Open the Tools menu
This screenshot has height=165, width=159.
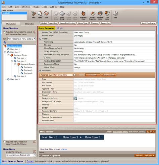coord(45,7)
